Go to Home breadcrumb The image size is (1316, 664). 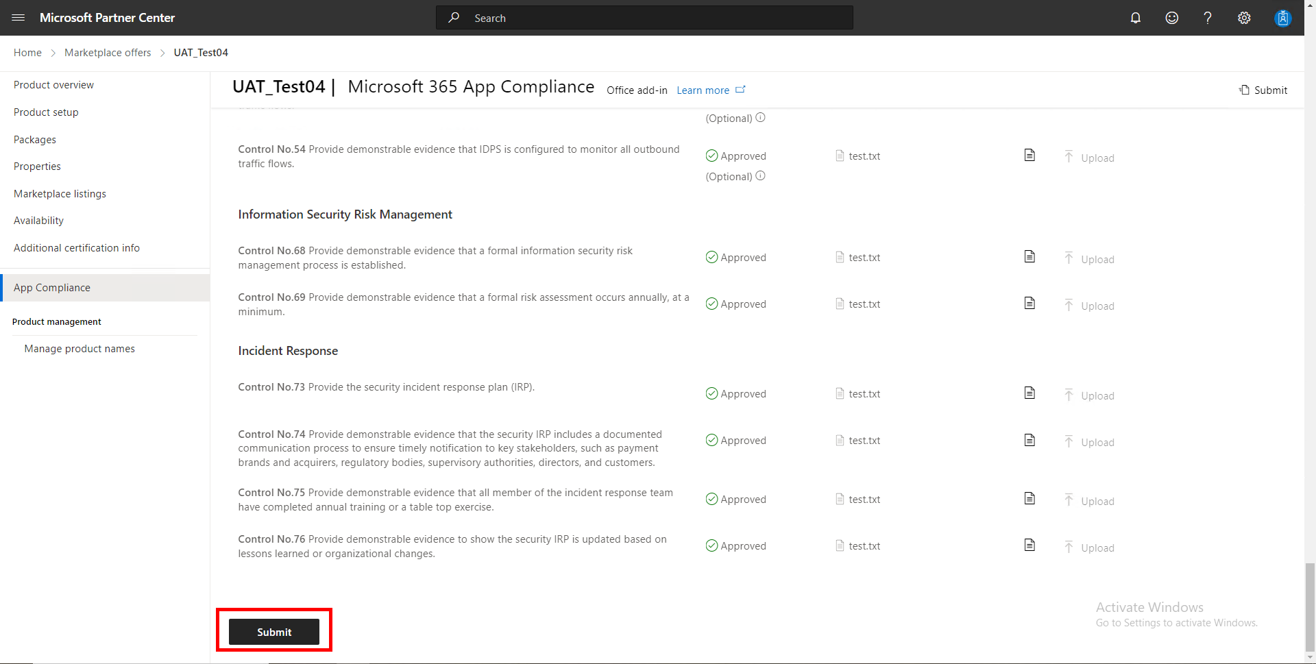pyautogui.click(x=27, y=53)
